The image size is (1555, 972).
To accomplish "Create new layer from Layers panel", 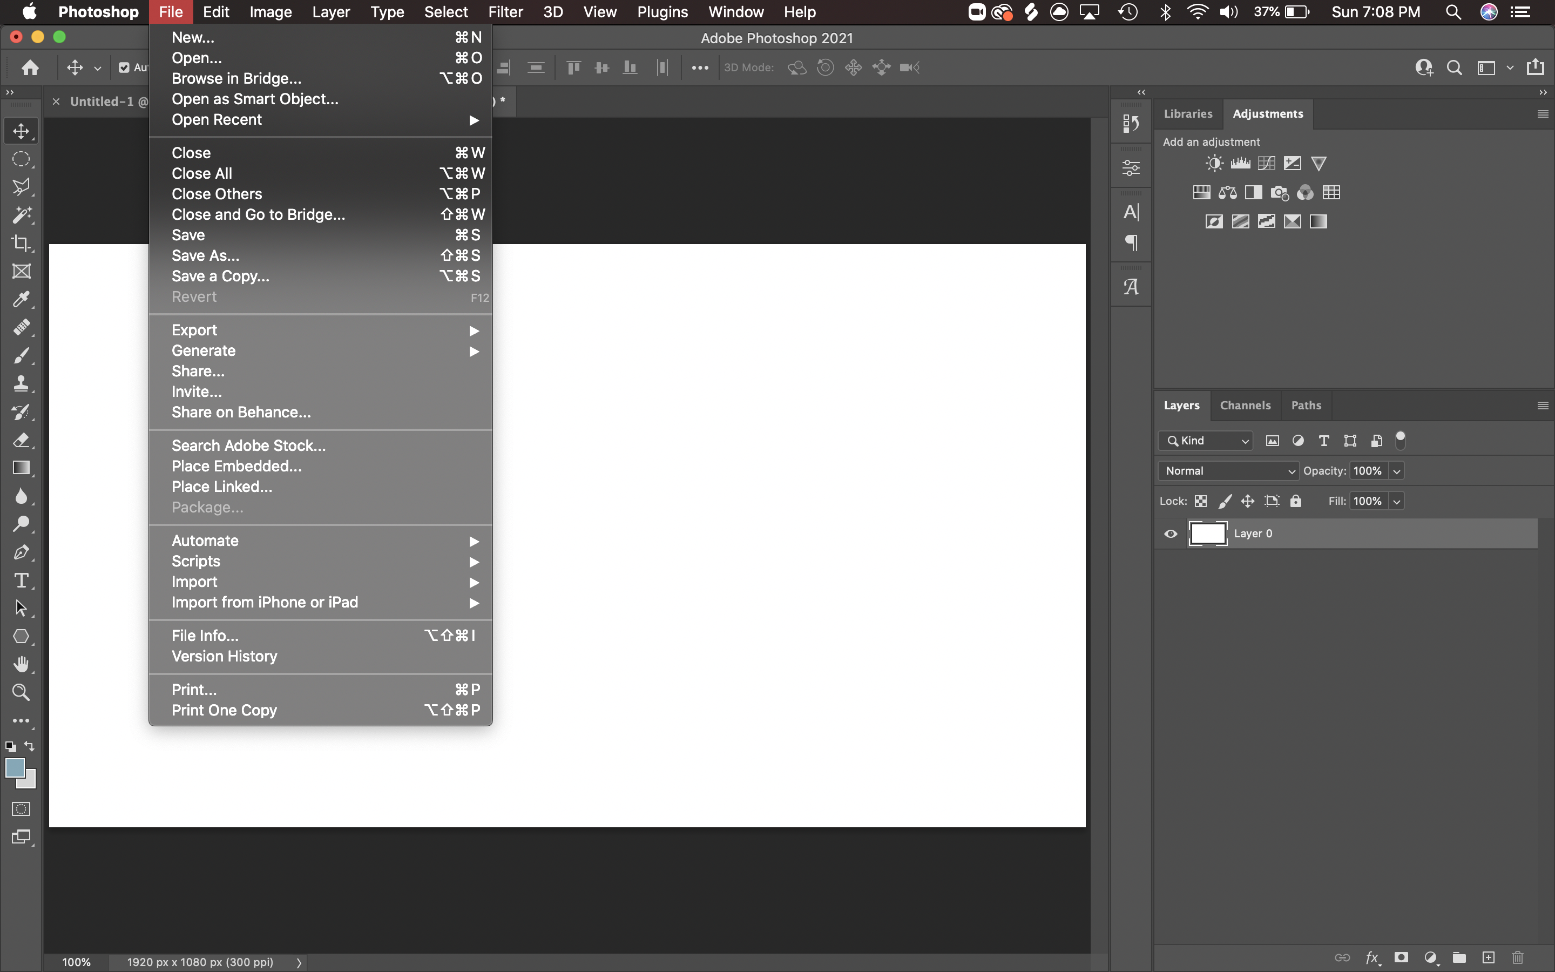I will tap(1488, 957).
